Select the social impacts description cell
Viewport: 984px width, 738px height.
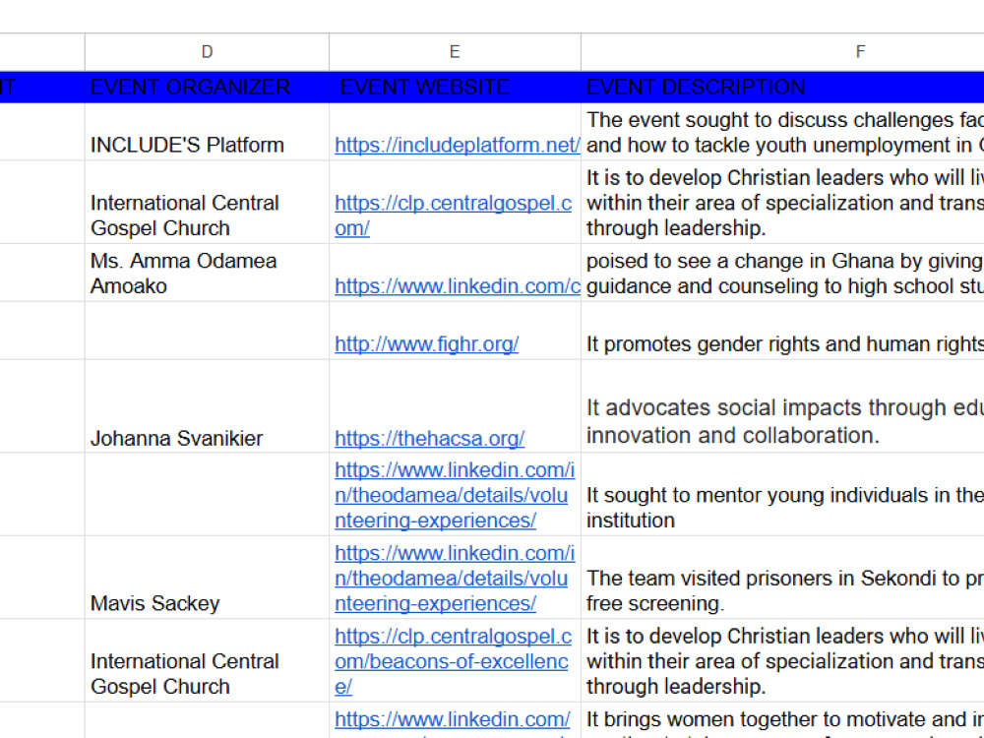click(782, 406)
